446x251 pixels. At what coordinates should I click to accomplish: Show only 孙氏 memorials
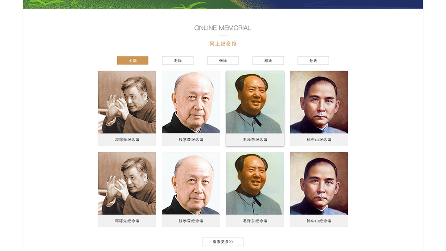pyautogui.click(x=313, y=60)
